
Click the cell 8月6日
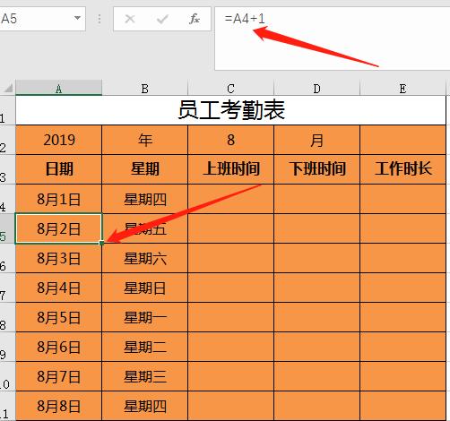click(59, 347)
